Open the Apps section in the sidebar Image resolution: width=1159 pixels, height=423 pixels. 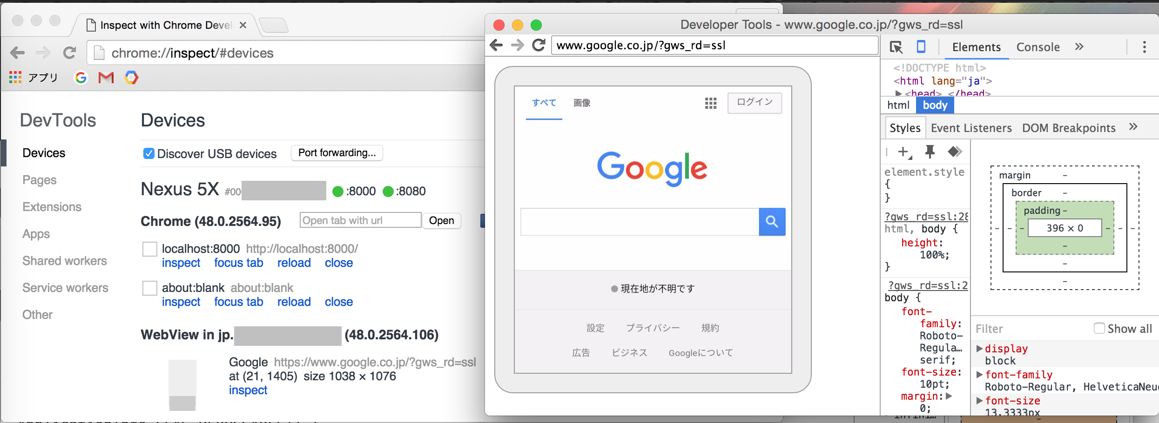coord(36,234)
